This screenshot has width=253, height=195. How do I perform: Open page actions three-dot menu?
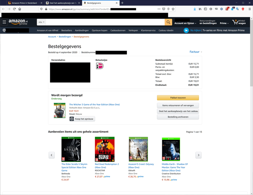(159, 9)
